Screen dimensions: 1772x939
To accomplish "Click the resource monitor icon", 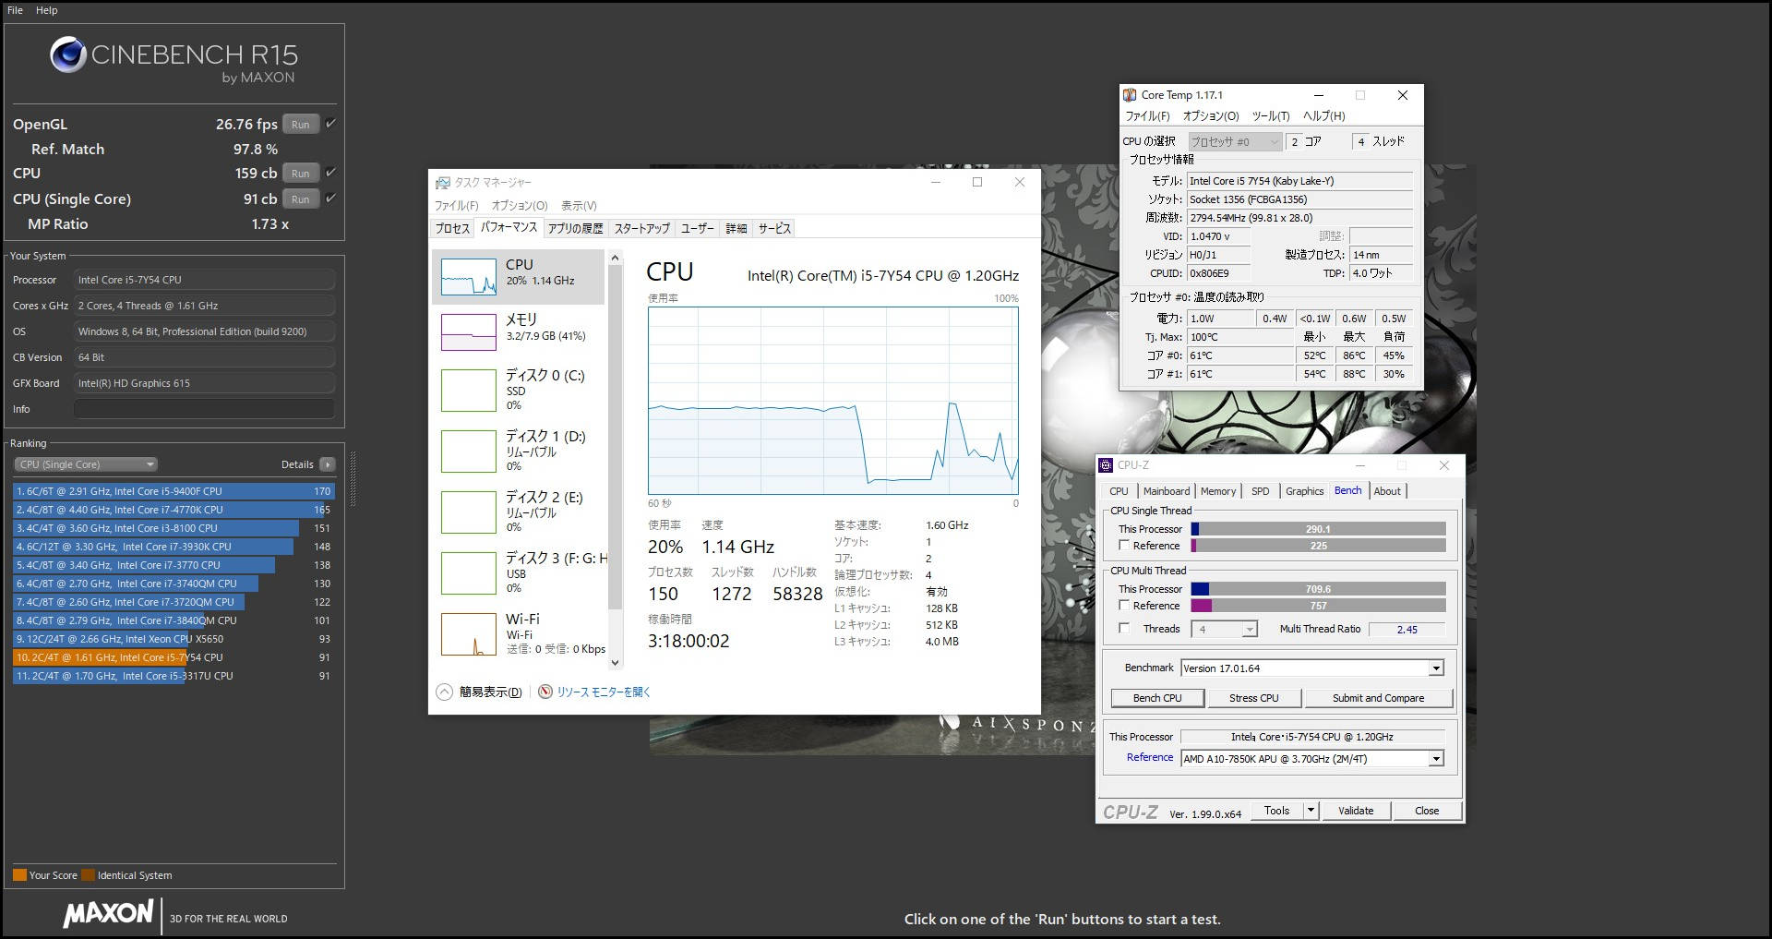I will click(545, 692).
